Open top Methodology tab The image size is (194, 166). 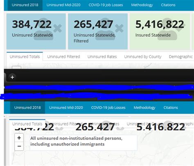pyautogui.click(x=142, y=5)
